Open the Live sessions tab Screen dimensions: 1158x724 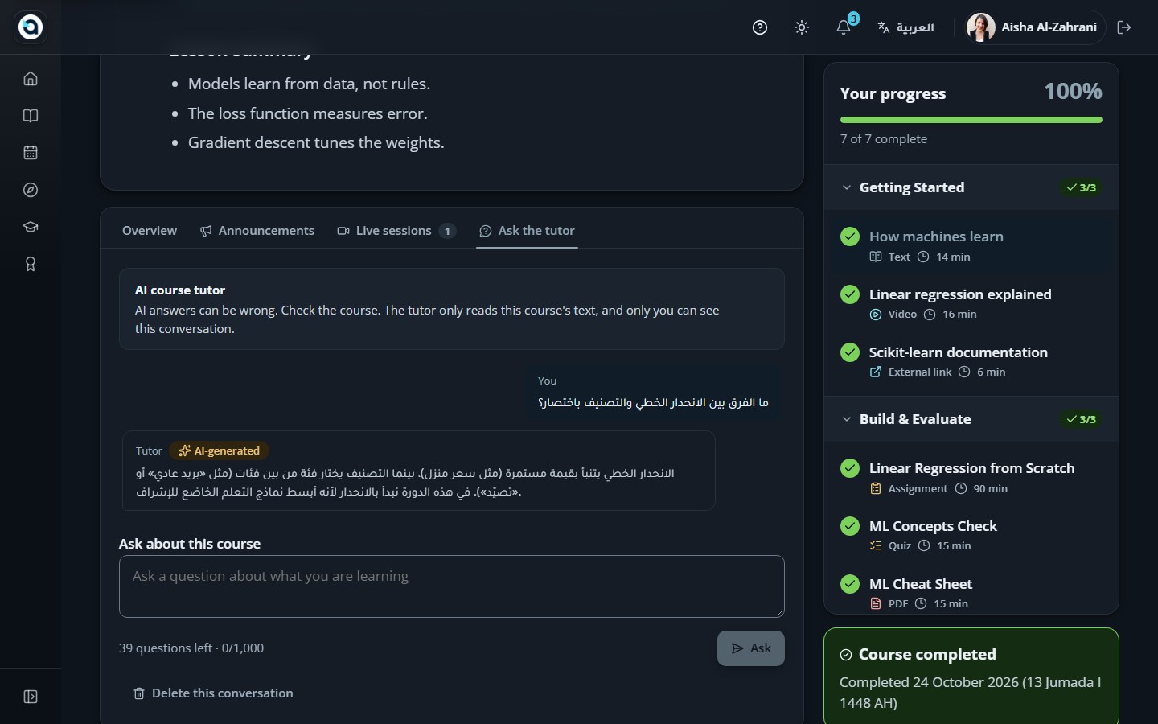click(x=396, y=231)
